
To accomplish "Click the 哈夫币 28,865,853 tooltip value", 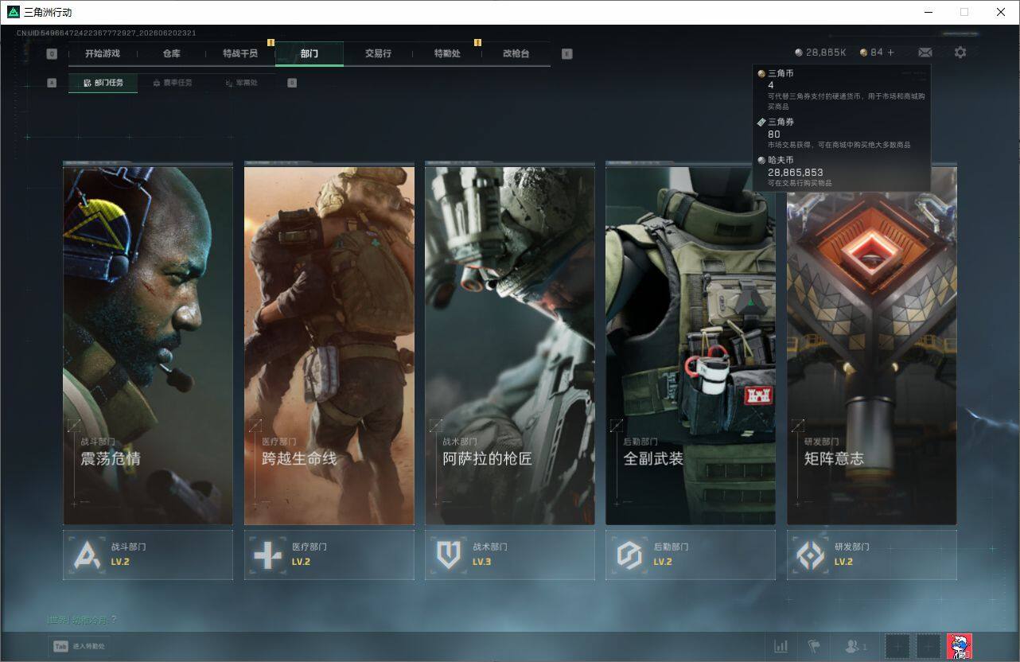I will pyautogui.click(x=796, y=172).
